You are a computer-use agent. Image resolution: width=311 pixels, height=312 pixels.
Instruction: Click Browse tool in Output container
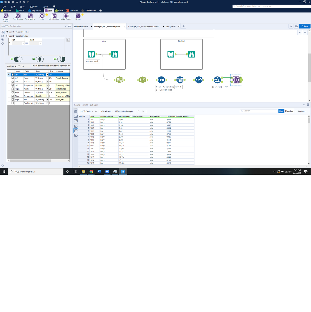192,54
